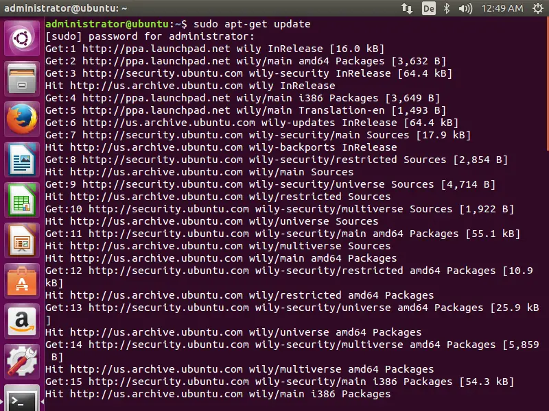The height and width of the screenshot is (411, 549).
Task: Open the sound volume indicator
Action: point(465,8)
